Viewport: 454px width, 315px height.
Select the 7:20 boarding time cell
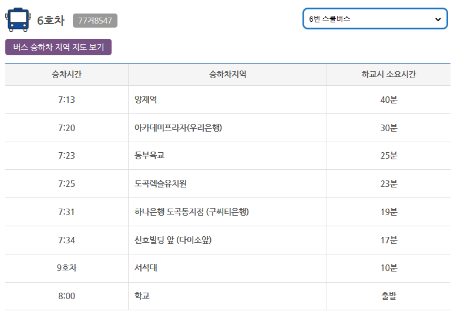(66, 128)
